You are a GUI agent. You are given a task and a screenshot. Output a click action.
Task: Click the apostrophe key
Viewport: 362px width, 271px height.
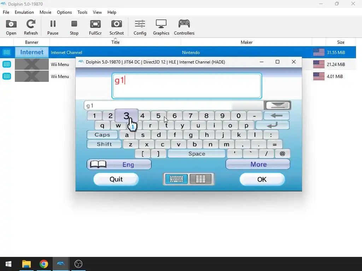pyautogui.click(x=235, y=154)
